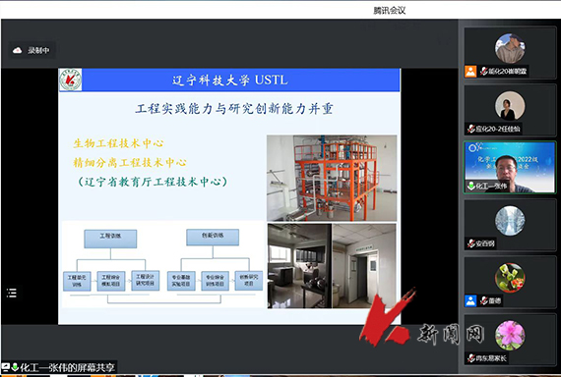The width and height of the screenshot is (561, 377).
Task: Toggle the green microphone icon on 张伟's tile
Action: [x=471, y=186]
